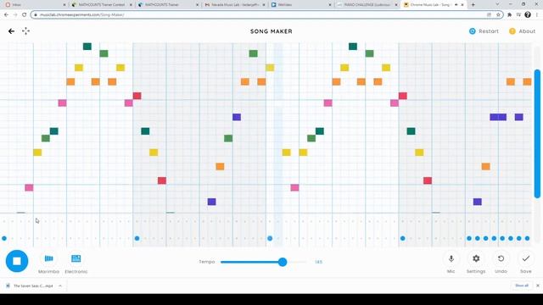
Task: Click the blue vertical scrollbar on right
Action: 537,134
